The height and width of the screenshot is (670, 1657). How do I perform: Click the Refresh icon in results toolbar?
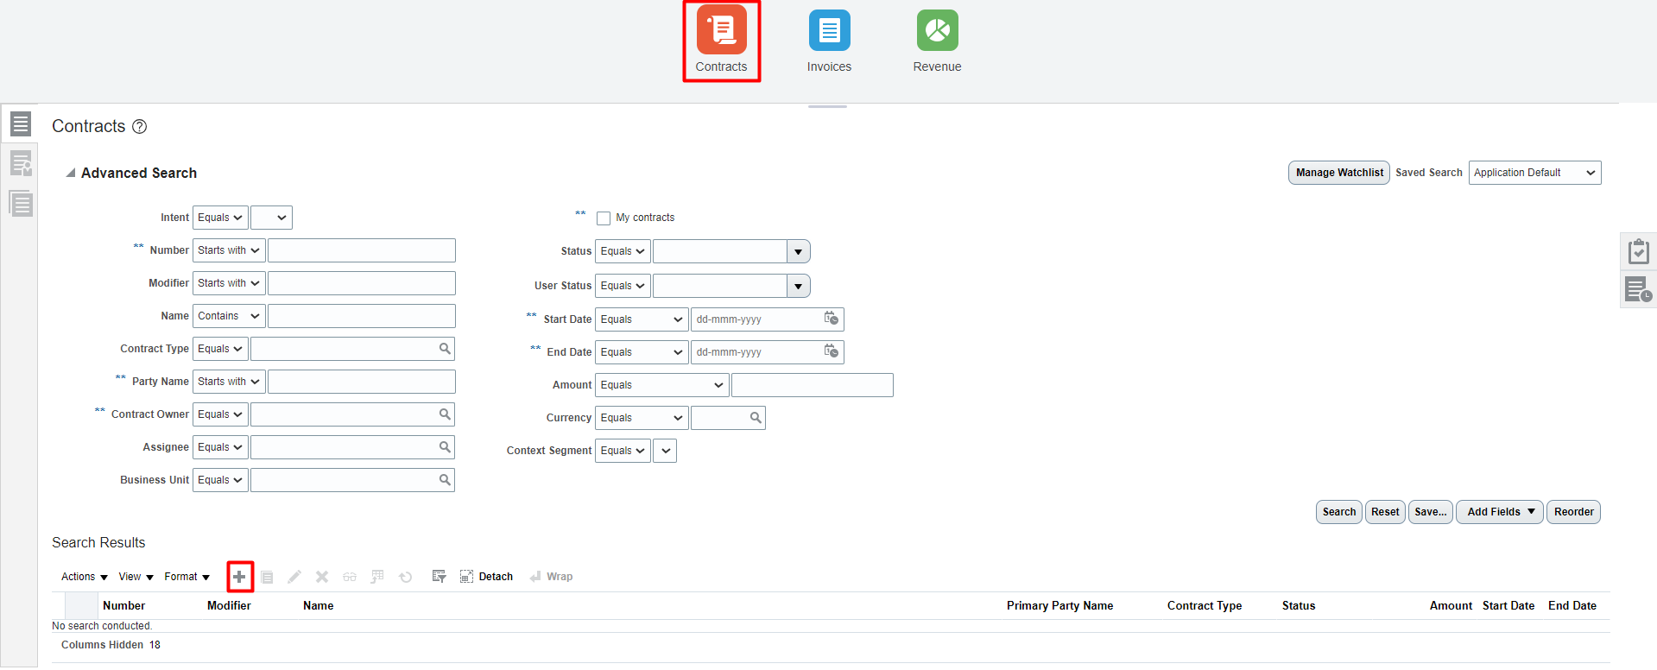(406, 577)
